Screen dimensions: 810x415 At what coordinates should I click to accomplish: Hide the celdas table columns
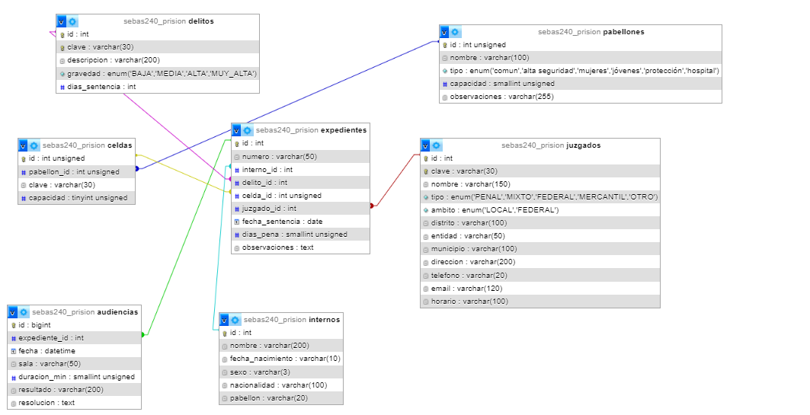click(x=23, y=145)
